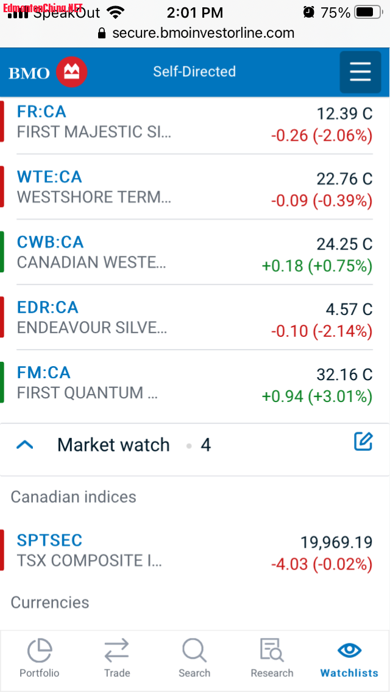The height and width of the screenshot is (692, 390).
Task: Open the EDR:CA Endeavour Silver ticker
Action: (48, 307)
